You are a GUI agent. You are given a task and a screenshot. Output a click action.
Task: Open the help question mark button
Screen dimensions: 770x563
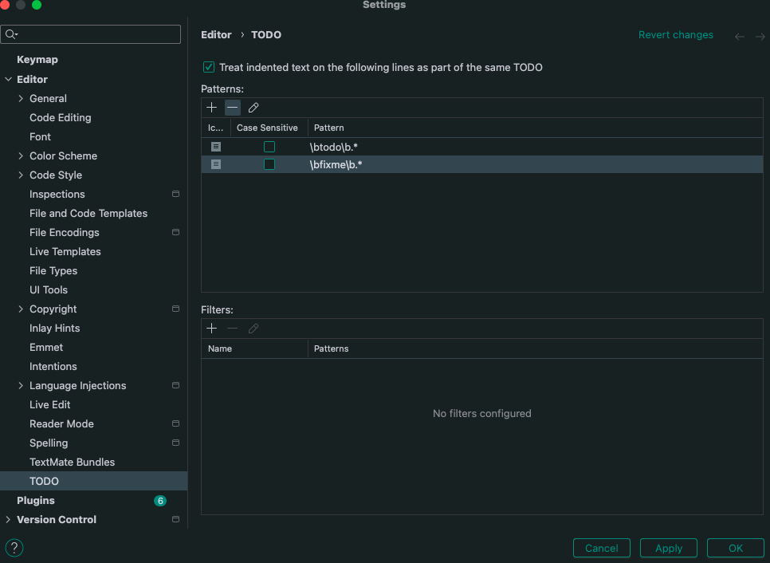coord(14,548)
